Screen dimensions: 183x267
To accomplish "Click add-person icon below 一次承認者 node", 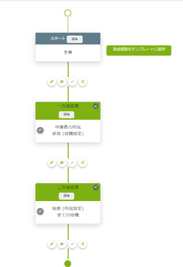I will pos(62,163).
